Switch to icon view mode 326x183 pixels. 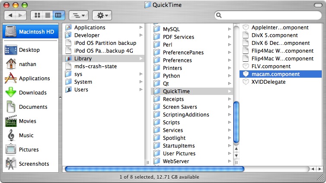38,15
